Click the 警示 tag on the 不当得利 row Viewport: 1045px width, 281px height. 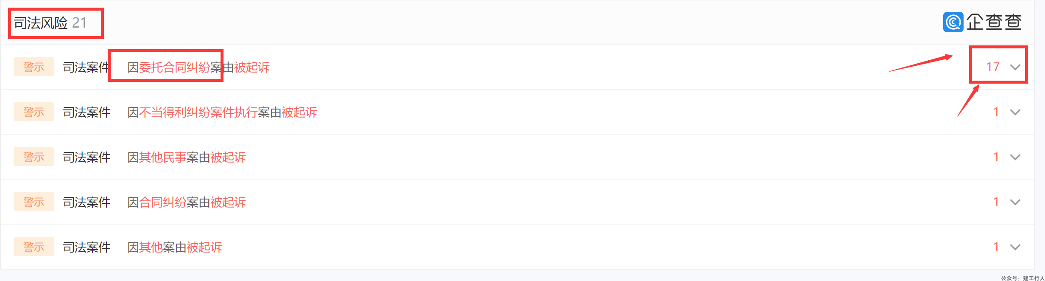(34, 112)
